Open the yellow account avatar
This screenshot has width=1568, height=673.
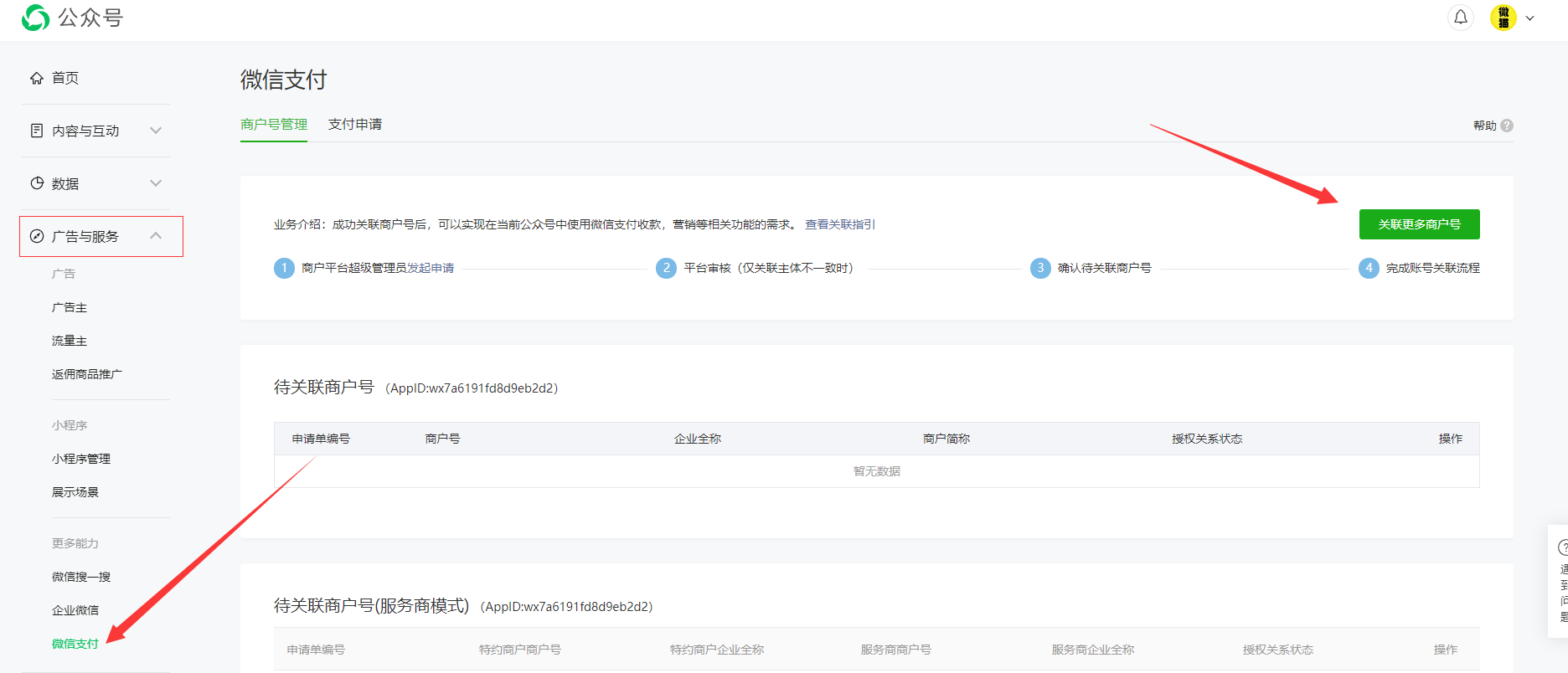pos(1504,18)
